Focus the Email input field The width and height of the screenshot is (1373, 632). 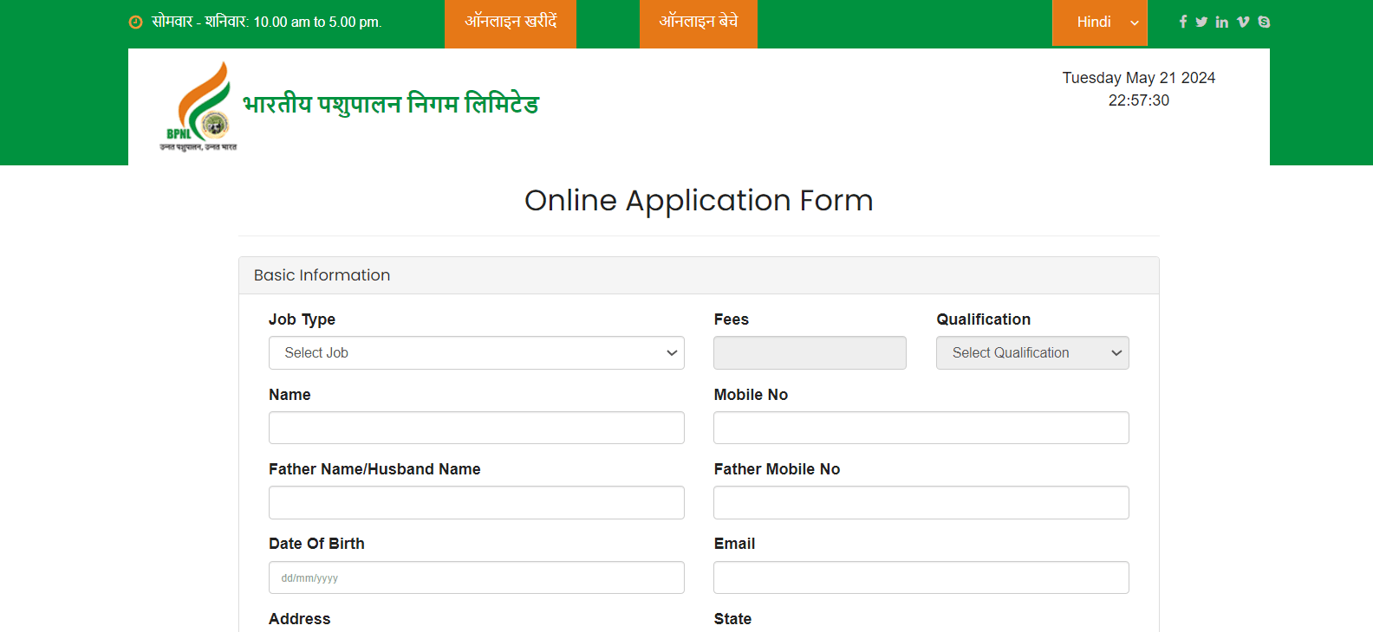(921, 577)
